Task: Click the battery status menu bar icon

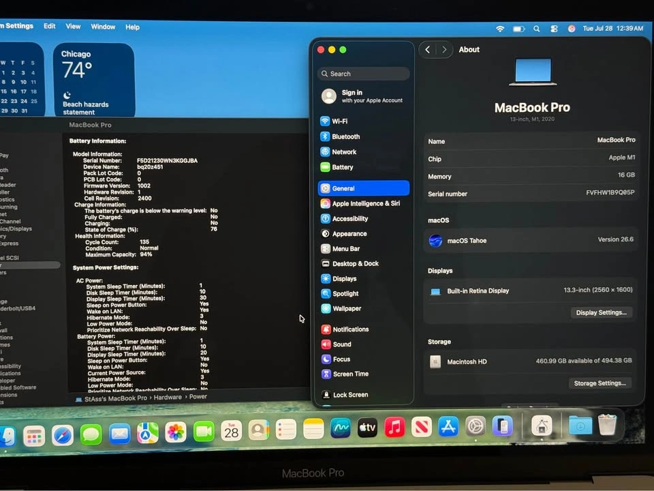Action: [x=518, y=29]
